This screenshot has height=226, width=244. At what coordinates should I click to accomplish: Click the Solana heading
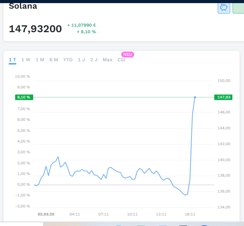23,6
